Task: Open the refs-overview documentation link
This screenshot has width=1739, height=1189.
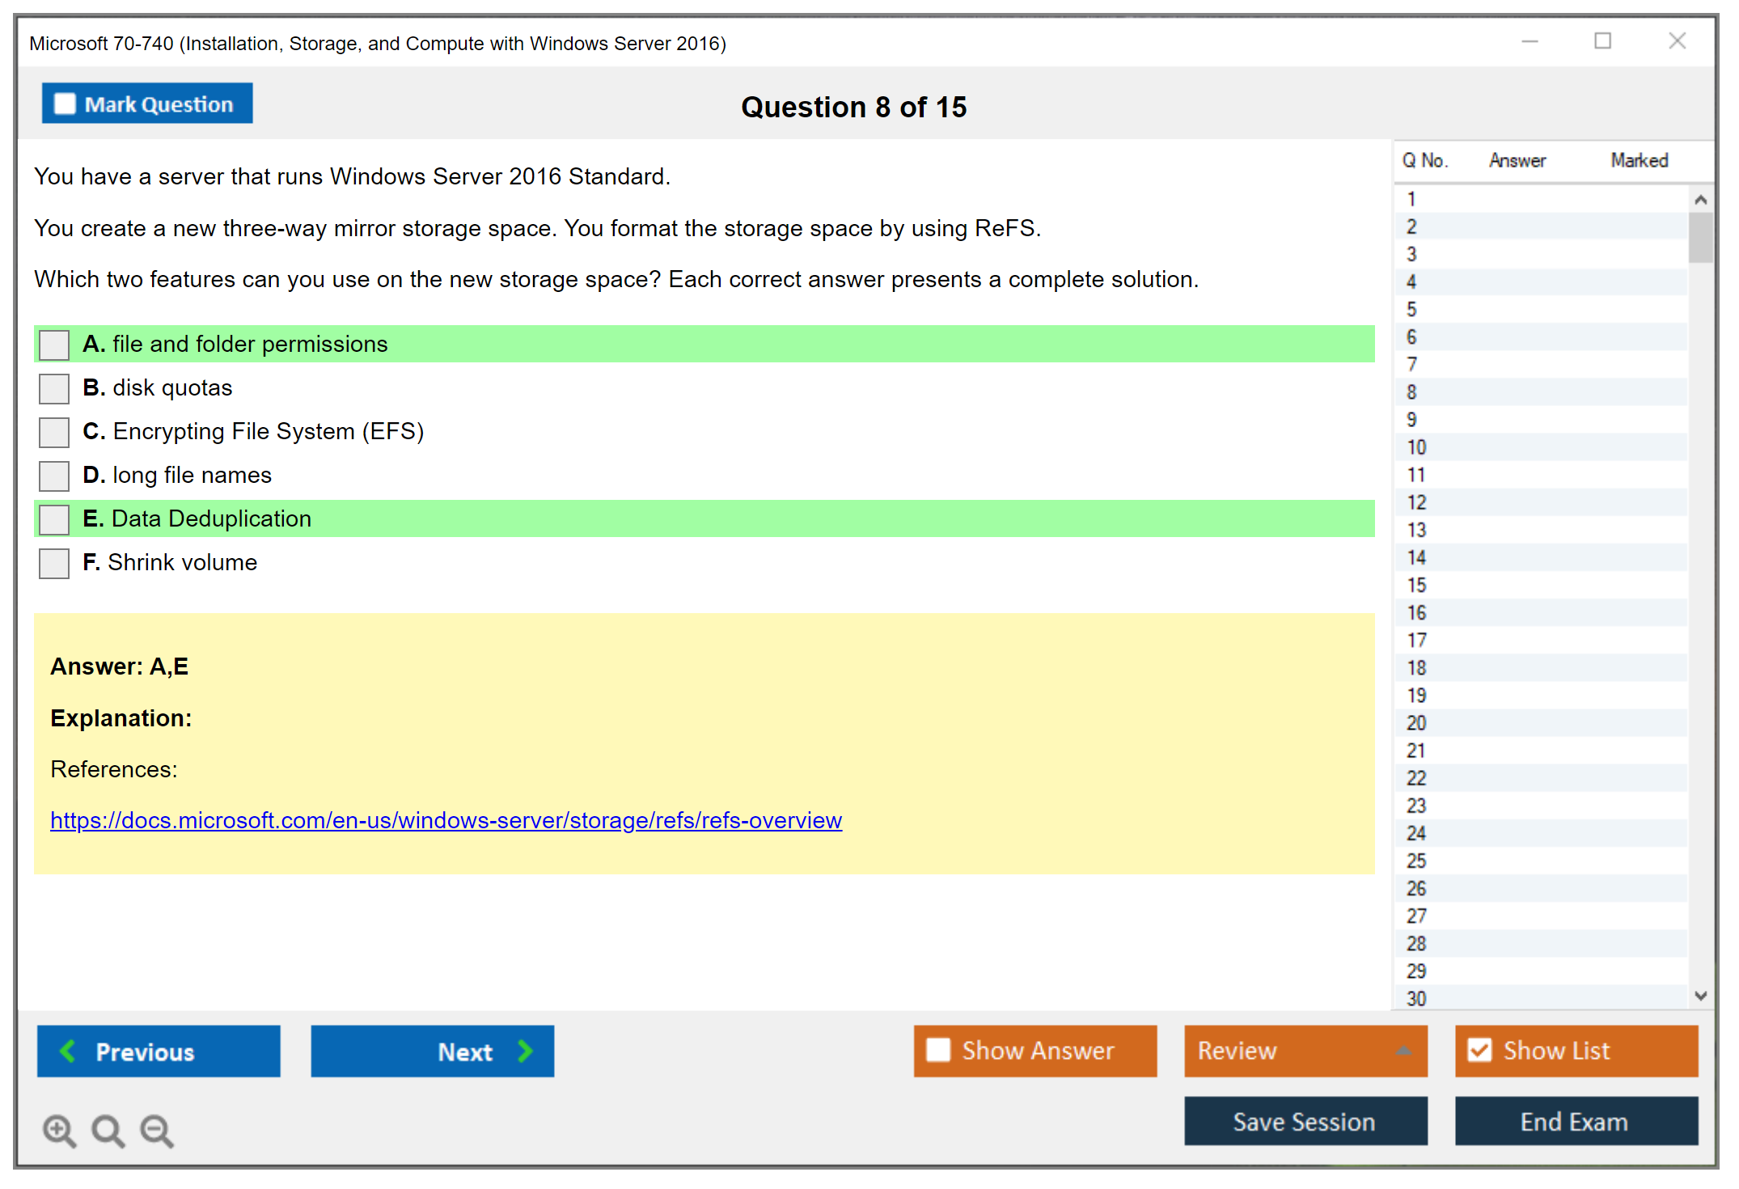Action: click(446, 820)
